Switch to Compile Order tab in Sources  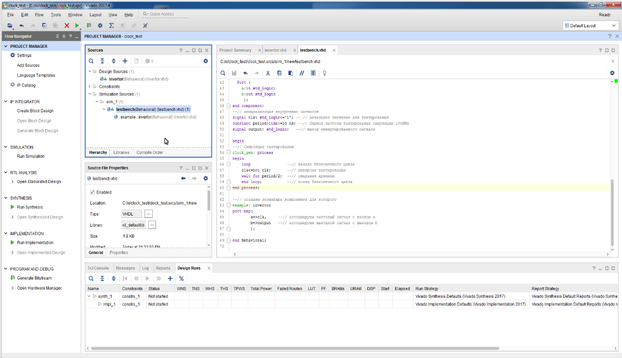point(150,152)
